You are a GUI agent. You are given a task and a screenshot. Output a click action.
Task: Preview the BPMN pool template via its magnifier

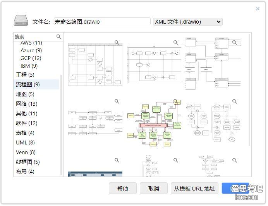176,42
